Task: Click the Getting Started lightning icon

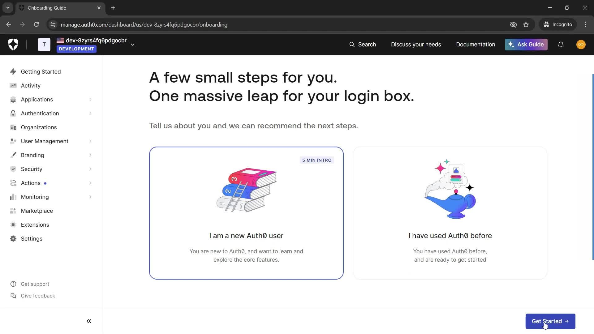Action: tap(13, 72)
